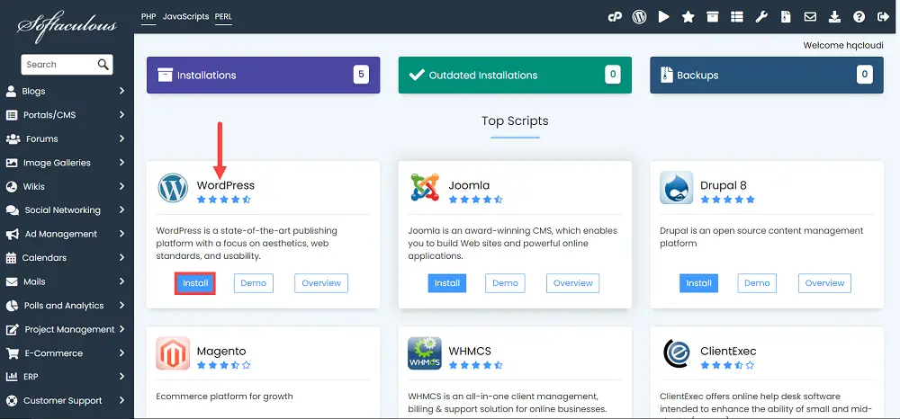
Task: Install WordPress with the highlighted Install button
Action: point(195,283)
